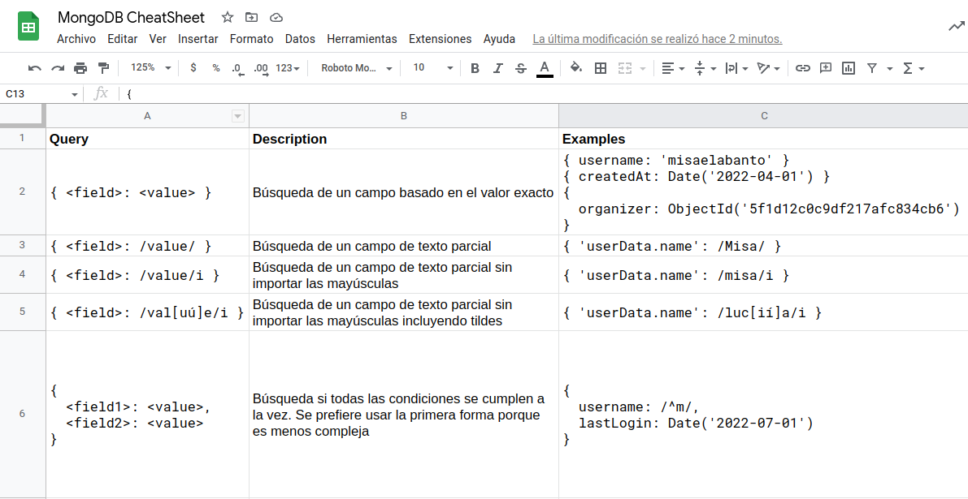Select the Paint format tool
968x499 pixels.
click(x=103, y=68)
